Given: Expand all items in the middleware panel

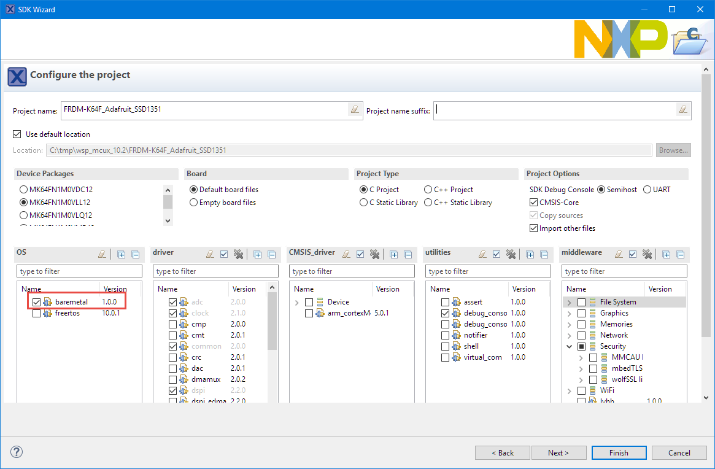Looking at the screenshot, I should coord(667,254).
